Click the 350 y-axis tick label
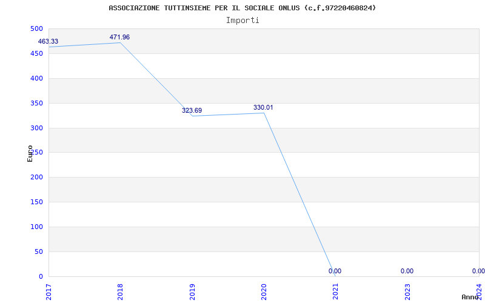 pos(36,103)
